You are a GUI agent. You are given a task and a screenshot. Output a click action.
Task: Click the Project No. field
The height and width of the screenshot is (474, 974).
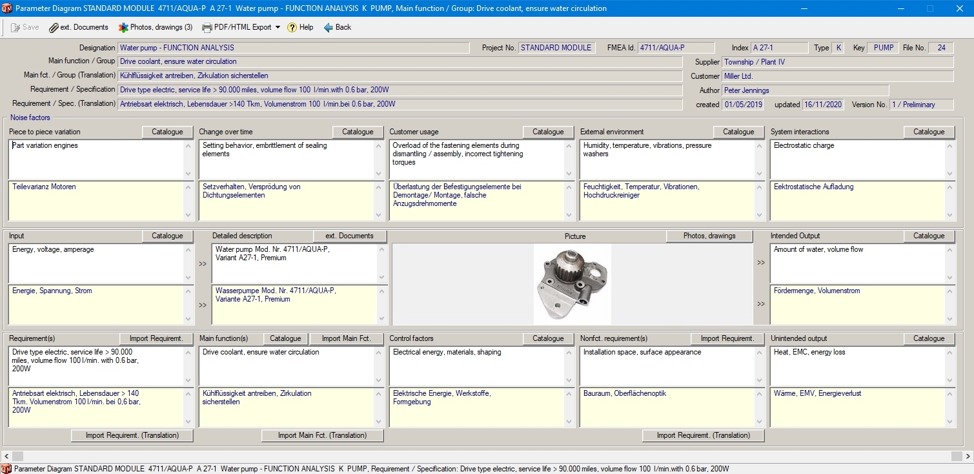[556, 48]
